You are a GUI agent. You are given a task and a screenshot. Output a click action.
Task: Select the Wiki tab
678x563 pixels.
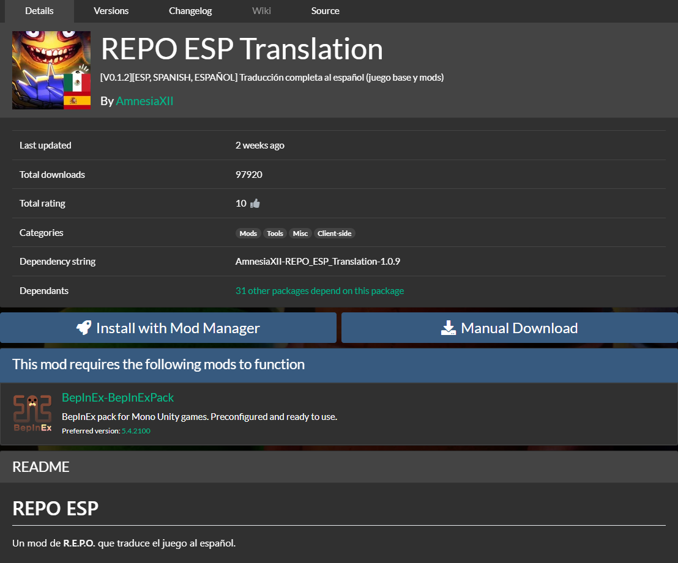point(262,11)
